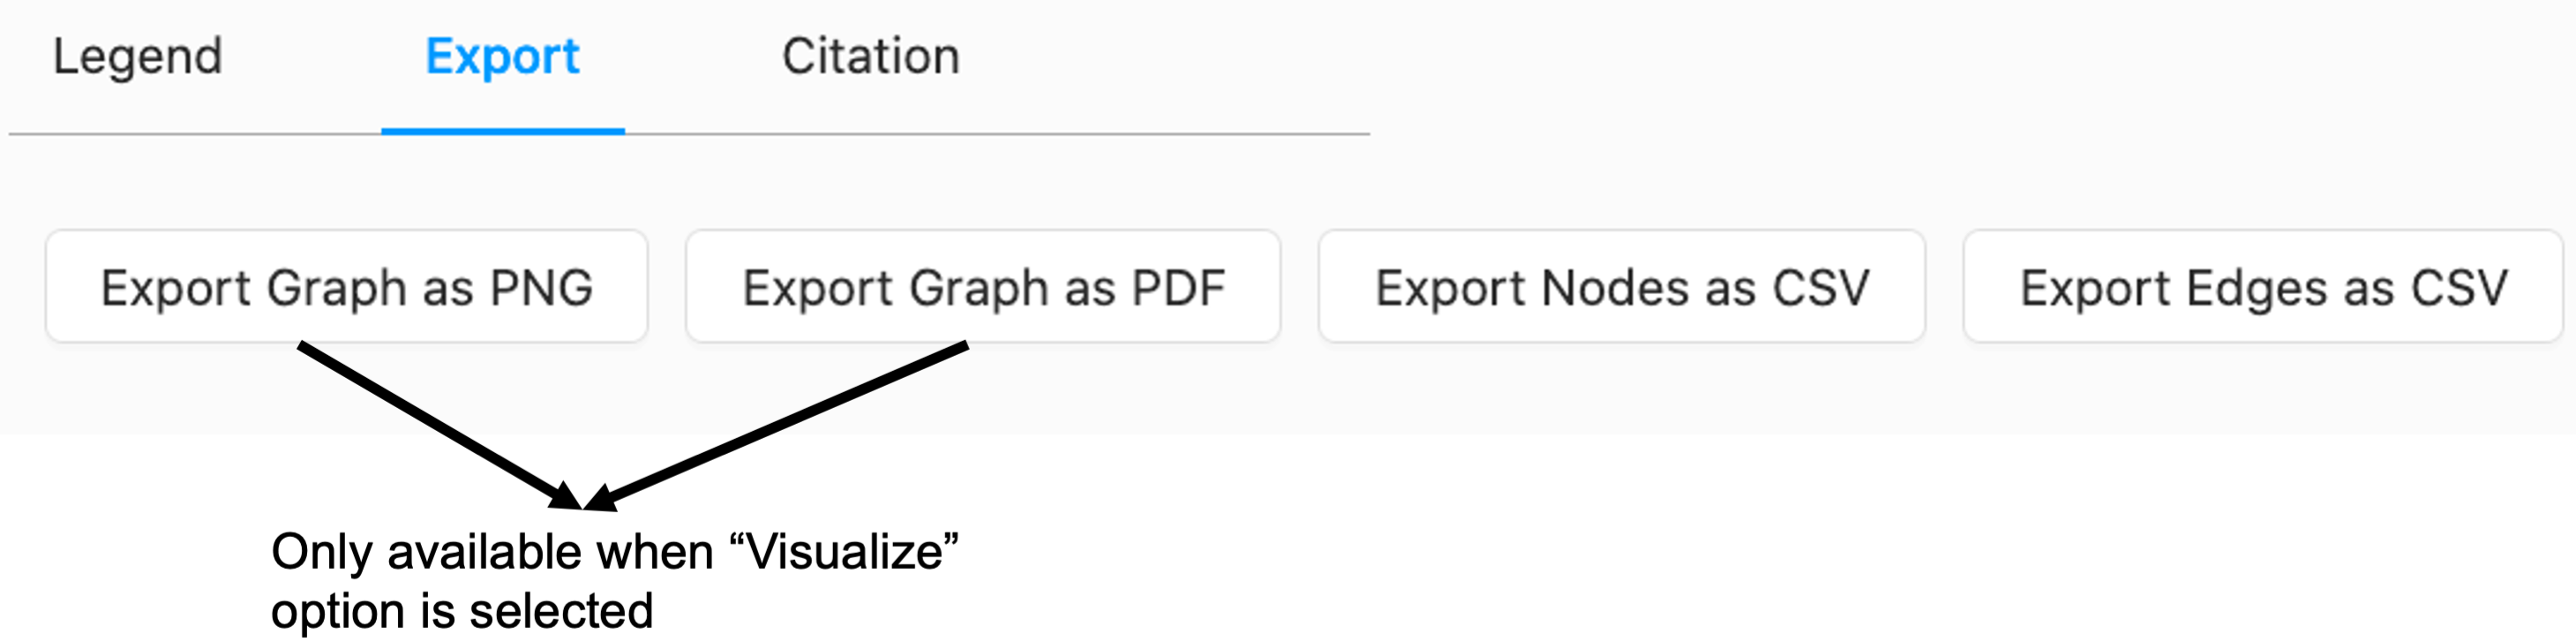
Task: Switch to the Legend tab
Action: 137,57
